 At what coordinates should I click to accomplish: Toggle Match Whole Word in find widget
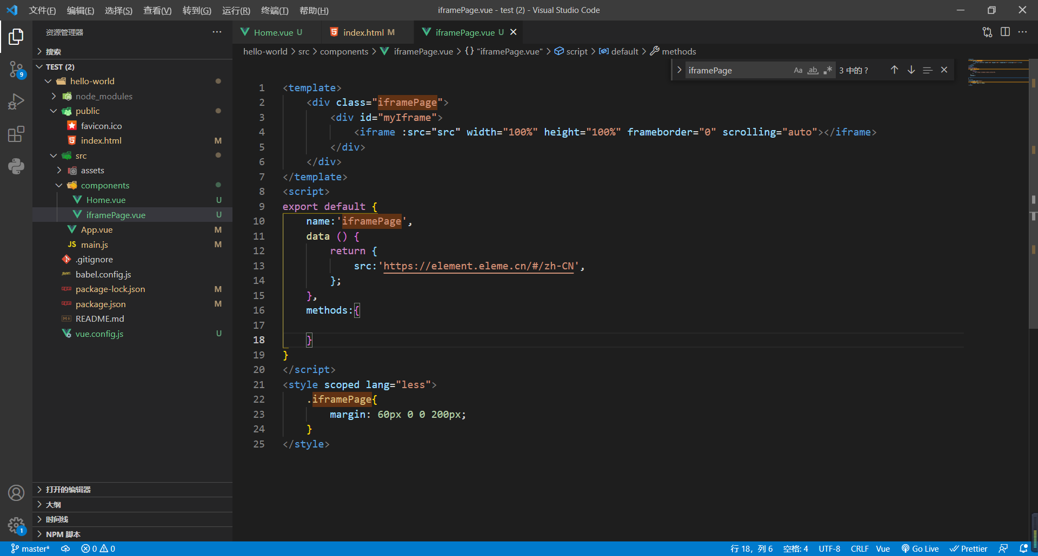point(813,70)
